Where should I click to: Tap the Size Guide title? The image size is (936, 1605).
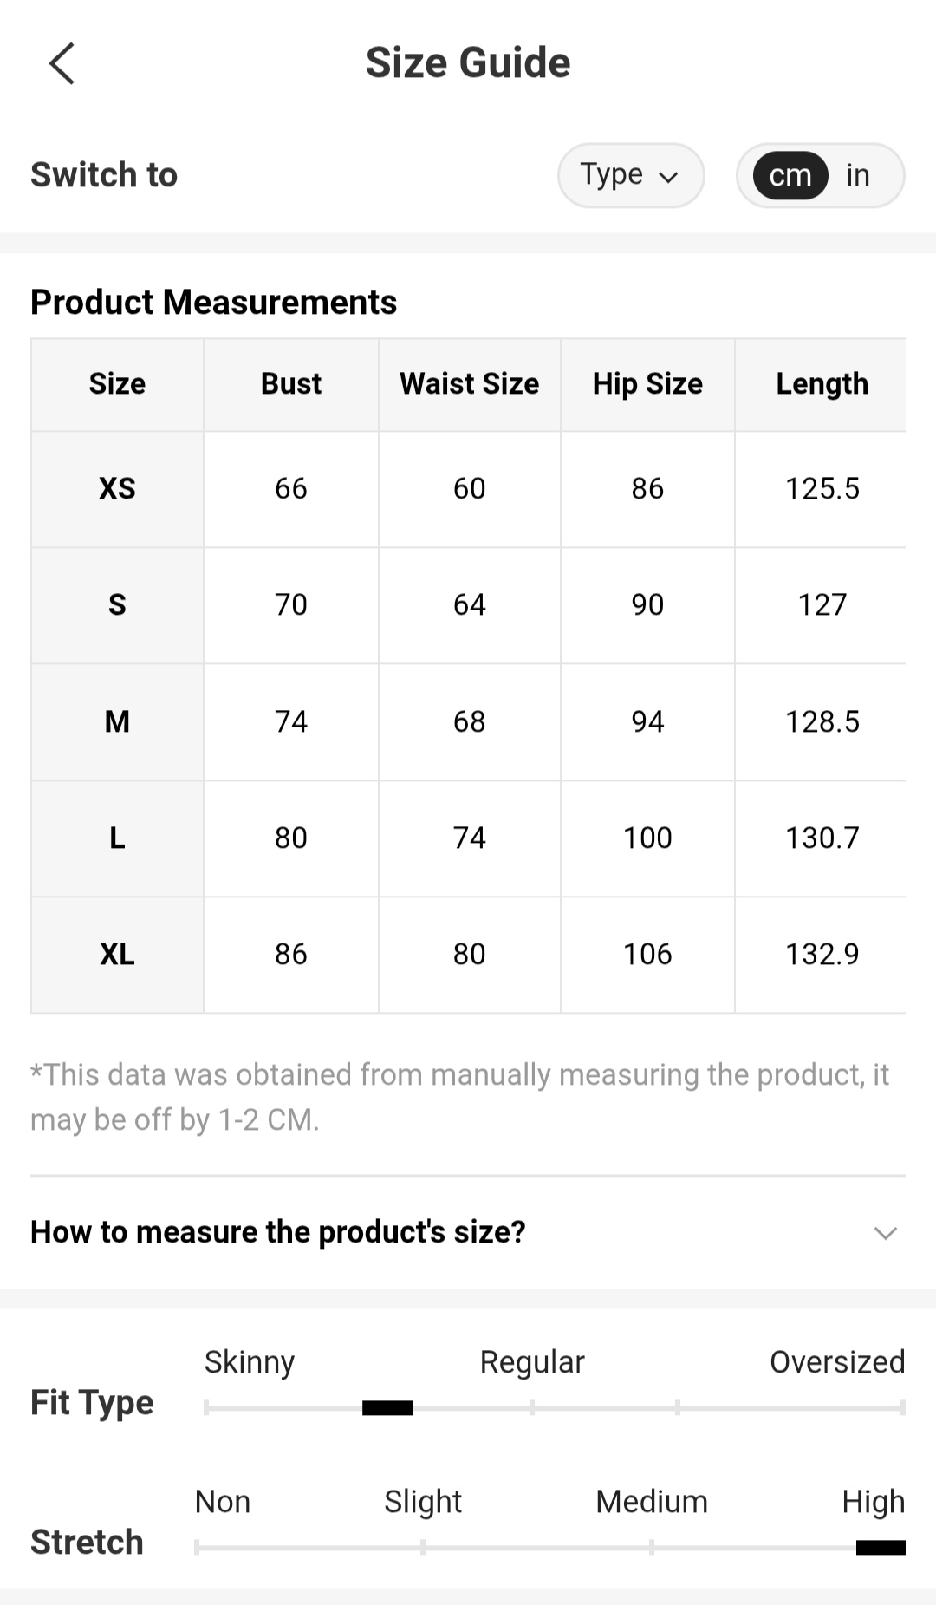468,62
